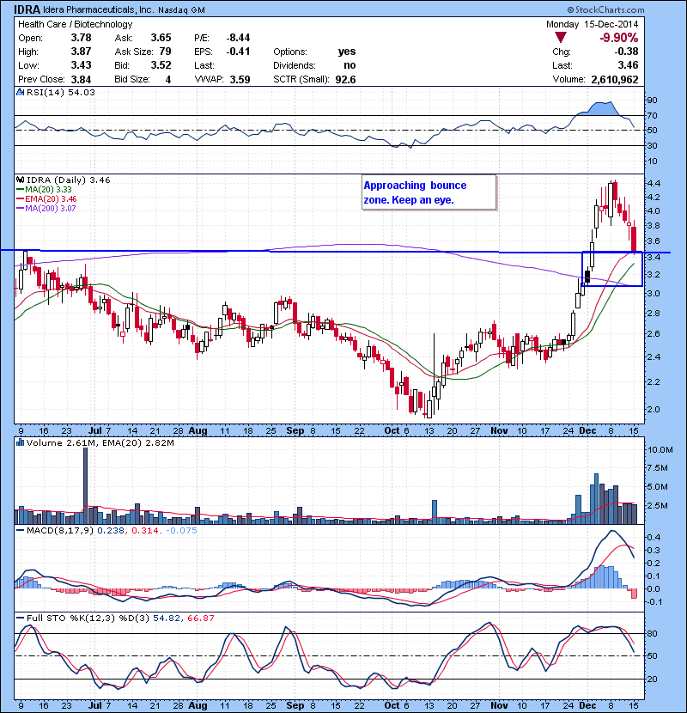The width and height of the screenshot is (687, 713).
Task: Click the date Monday 15-Dec-2014
Action: tap(592, 24)
